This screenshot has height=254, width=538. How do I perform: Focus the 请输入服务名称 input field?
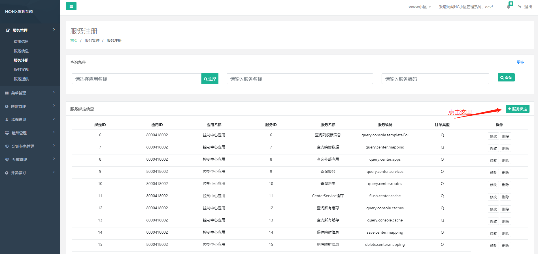pos(300,79)
